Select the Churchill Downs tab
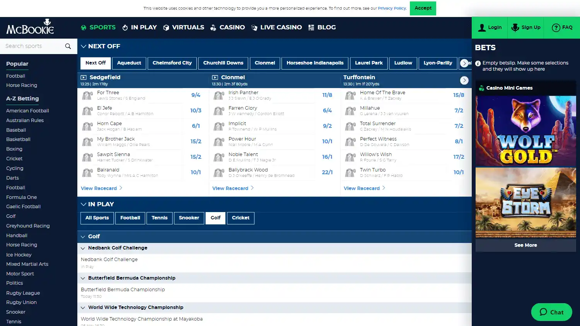 tap(223, 63)
